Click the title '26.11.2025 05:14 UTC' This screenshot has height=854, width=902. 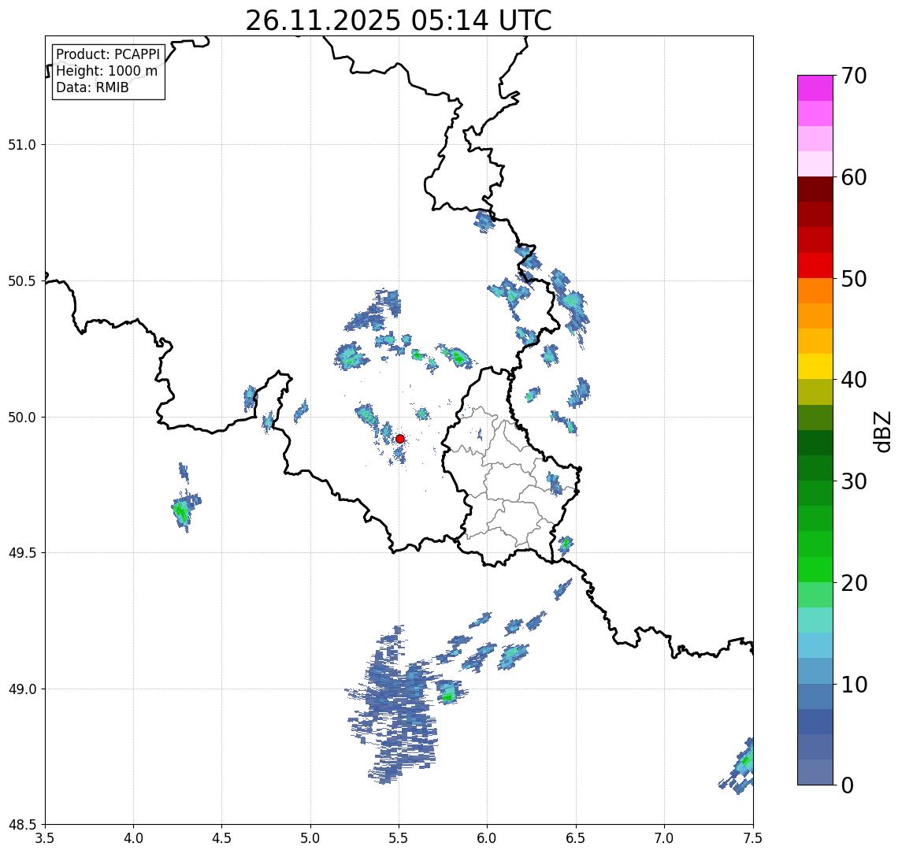point(399,20)
